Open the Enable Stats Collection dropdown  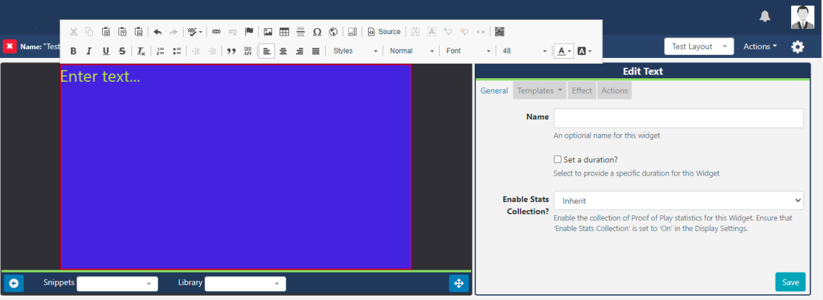(x=678, y=201)
